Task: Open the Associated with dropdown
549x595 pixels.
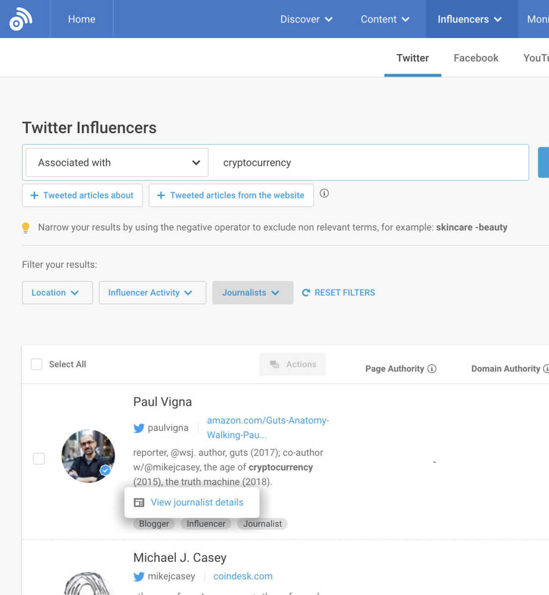Action: tap(117, 162)
